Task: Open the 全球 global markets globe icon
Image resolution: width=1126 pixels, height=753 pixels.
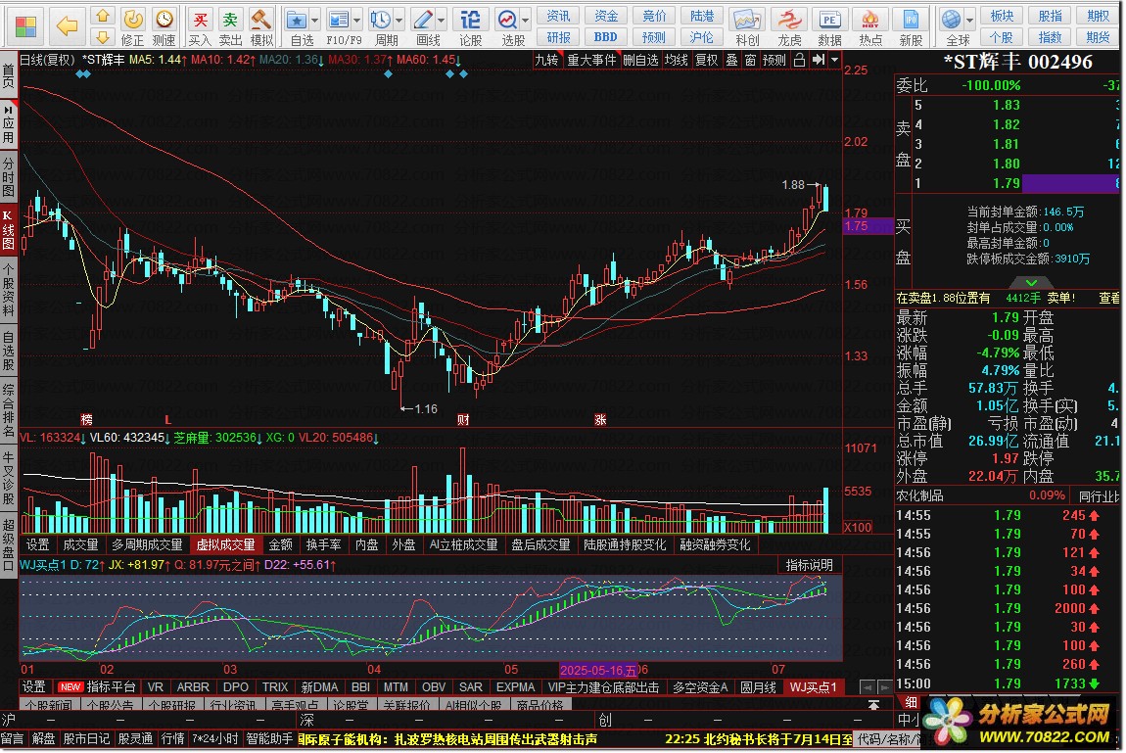Action: click(953, 26)
